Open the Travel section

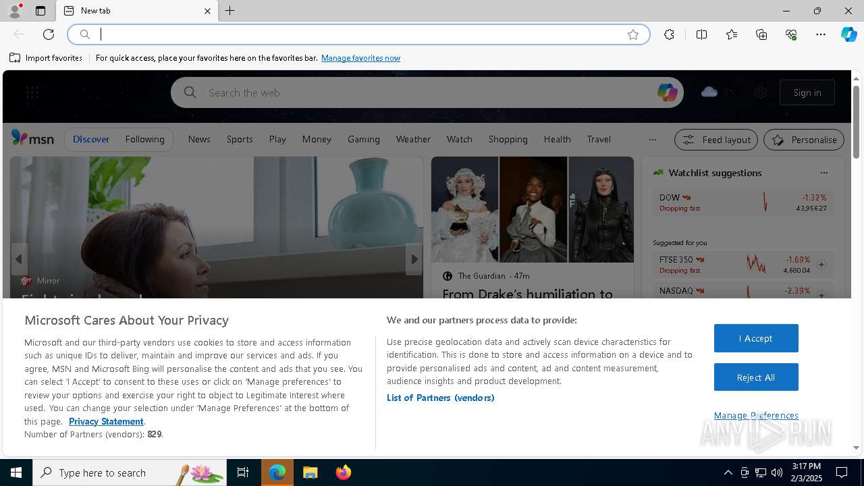click(599, 139)
